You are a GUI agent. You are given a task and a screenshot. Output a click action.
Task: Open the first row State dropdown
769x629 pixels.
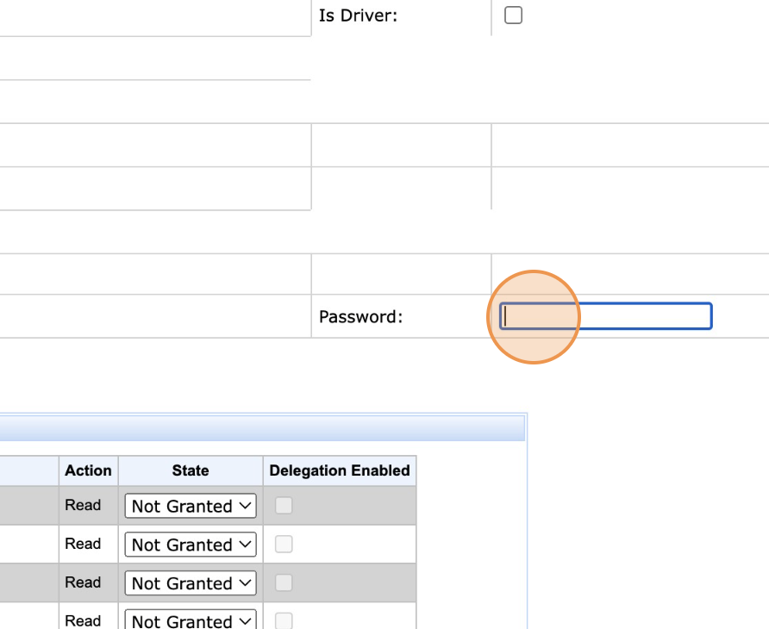pyautogui.click(x=191, y=506)
